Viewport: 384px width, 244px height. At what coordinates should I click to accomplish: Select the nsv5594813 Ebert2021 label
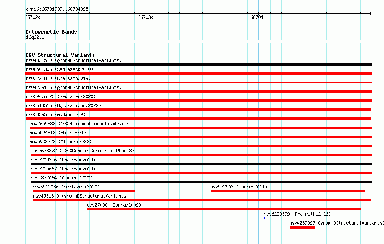(x=58, y=133)
